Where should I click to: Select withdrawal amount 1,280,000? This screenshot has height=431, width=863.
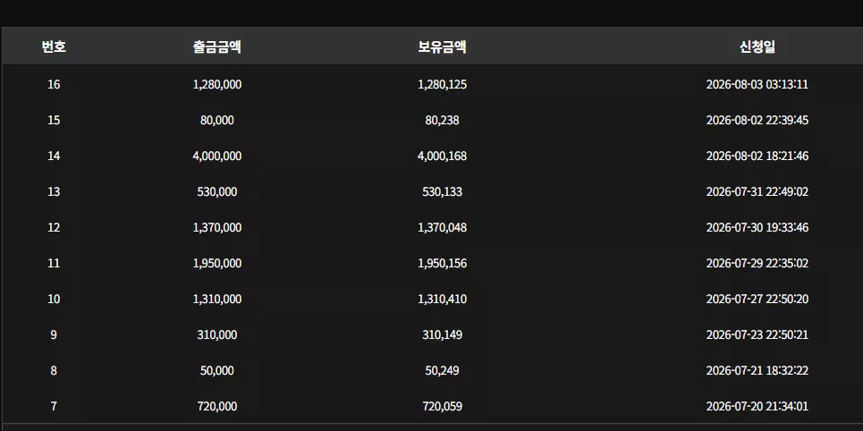click(x=216, y=84)
